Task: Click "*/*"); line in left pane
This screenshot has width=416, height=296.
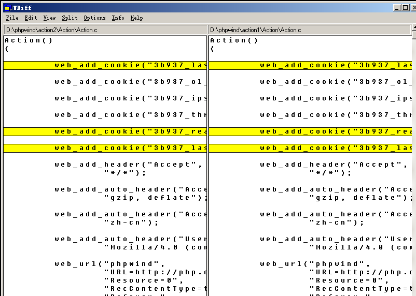Action: 125,173
